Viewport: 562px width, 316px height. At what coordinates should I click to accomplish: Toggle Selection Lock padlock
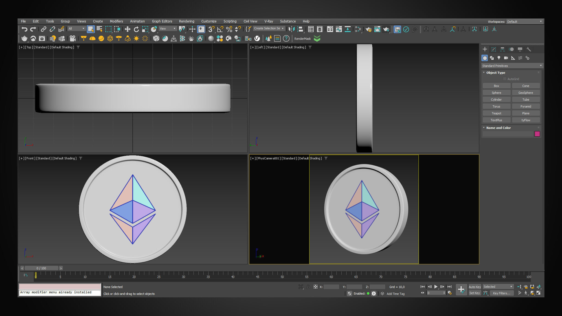pyautogui.click(x=308, y=287)
